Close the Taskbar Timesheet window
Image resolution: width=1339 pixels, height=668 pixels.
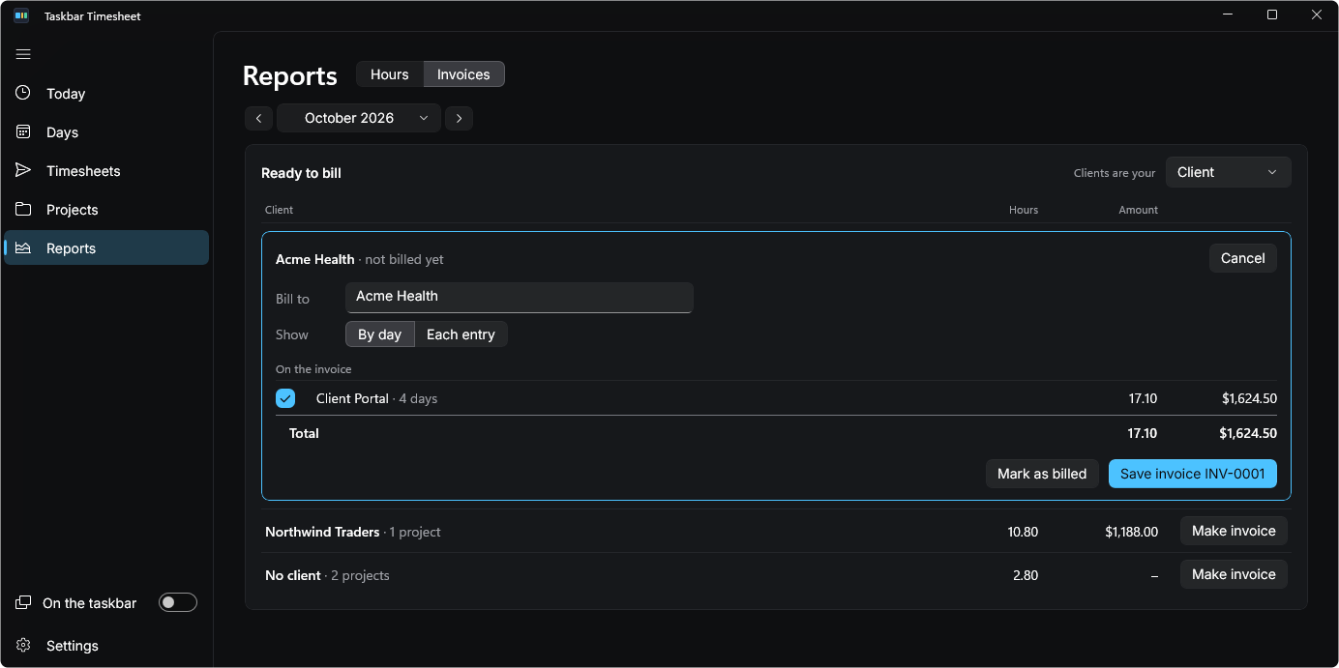pyautogui.click(x=1317, y=15)
